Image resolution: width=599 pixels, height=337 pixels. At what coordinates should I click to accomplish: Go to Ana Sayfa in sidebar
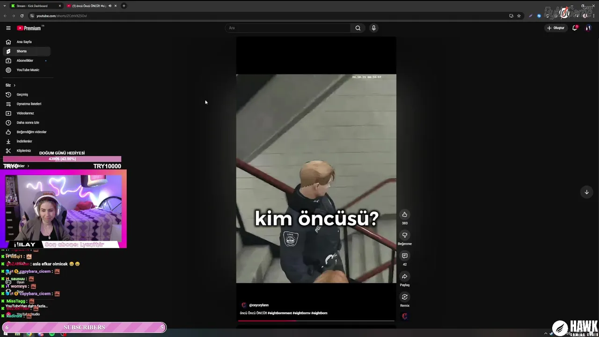point(26,42)
